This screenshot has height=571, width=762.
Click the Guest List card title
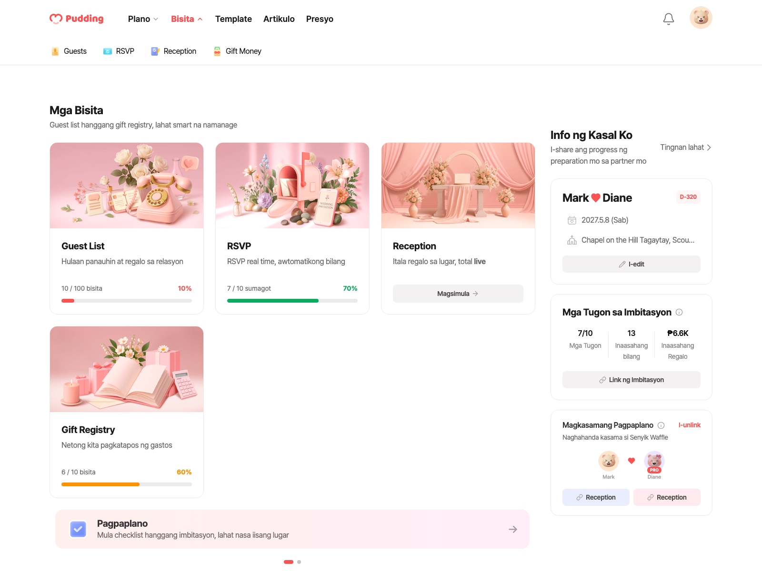[83, 246]
